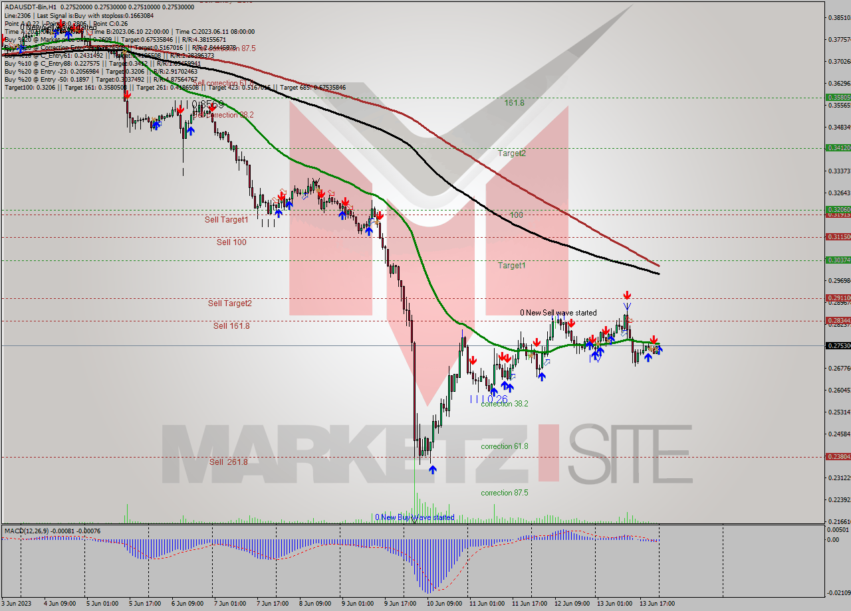Click the green 0.34120 price tag on axis

(838, 148)
